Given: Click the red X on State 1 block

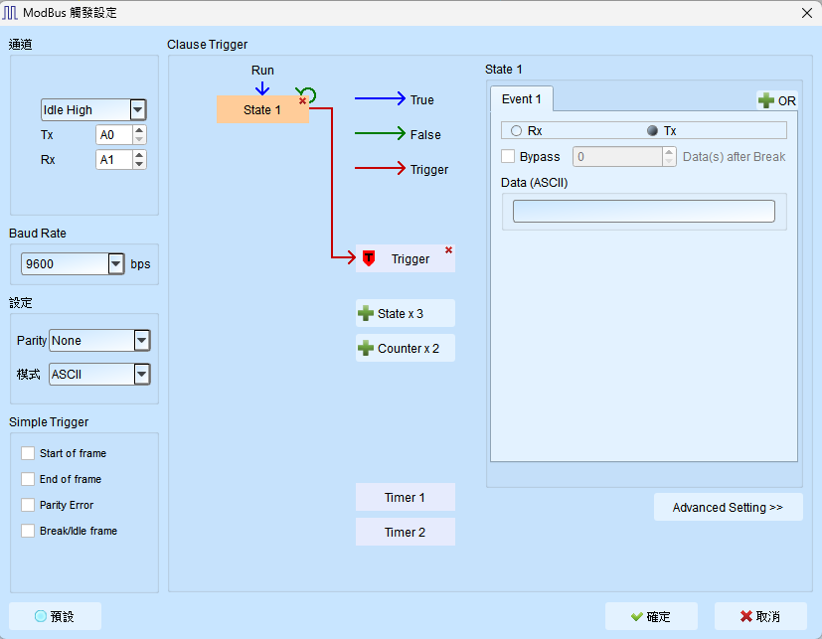Looking at the screenshot, I should (x=302, y=100).
